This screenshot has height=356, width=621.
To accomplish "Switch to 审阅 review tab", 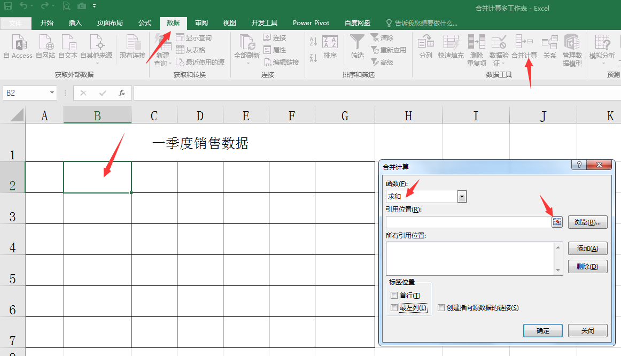I will tap(201, 23).
